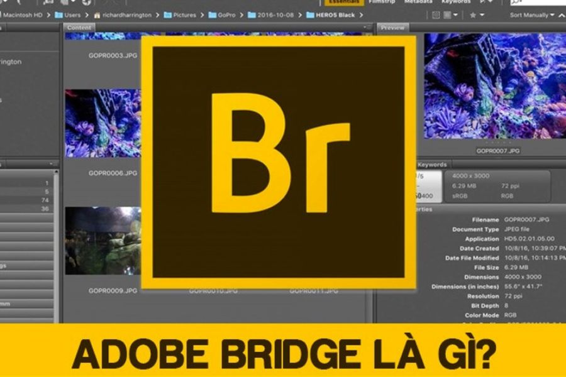Select the GOPR0009.JPG aquarium thumbnail
The width and height of the screenshot is (566, 377).
(x=104, y=240)
